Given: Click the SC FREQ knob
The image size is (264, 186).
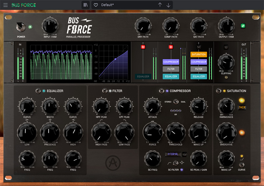Looking at the screenshot, I should (152, 159).
